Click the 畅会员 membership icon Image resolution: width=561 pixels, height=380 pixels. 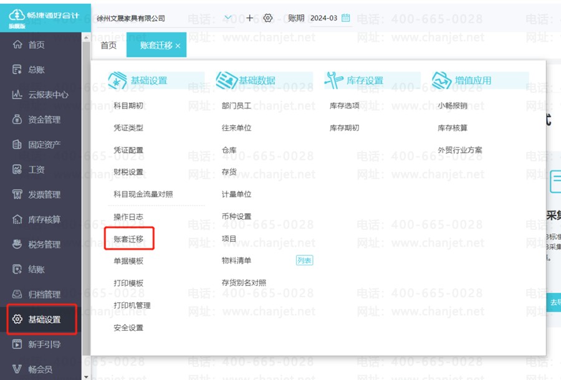pyautogui.click(x=17, y=369)
